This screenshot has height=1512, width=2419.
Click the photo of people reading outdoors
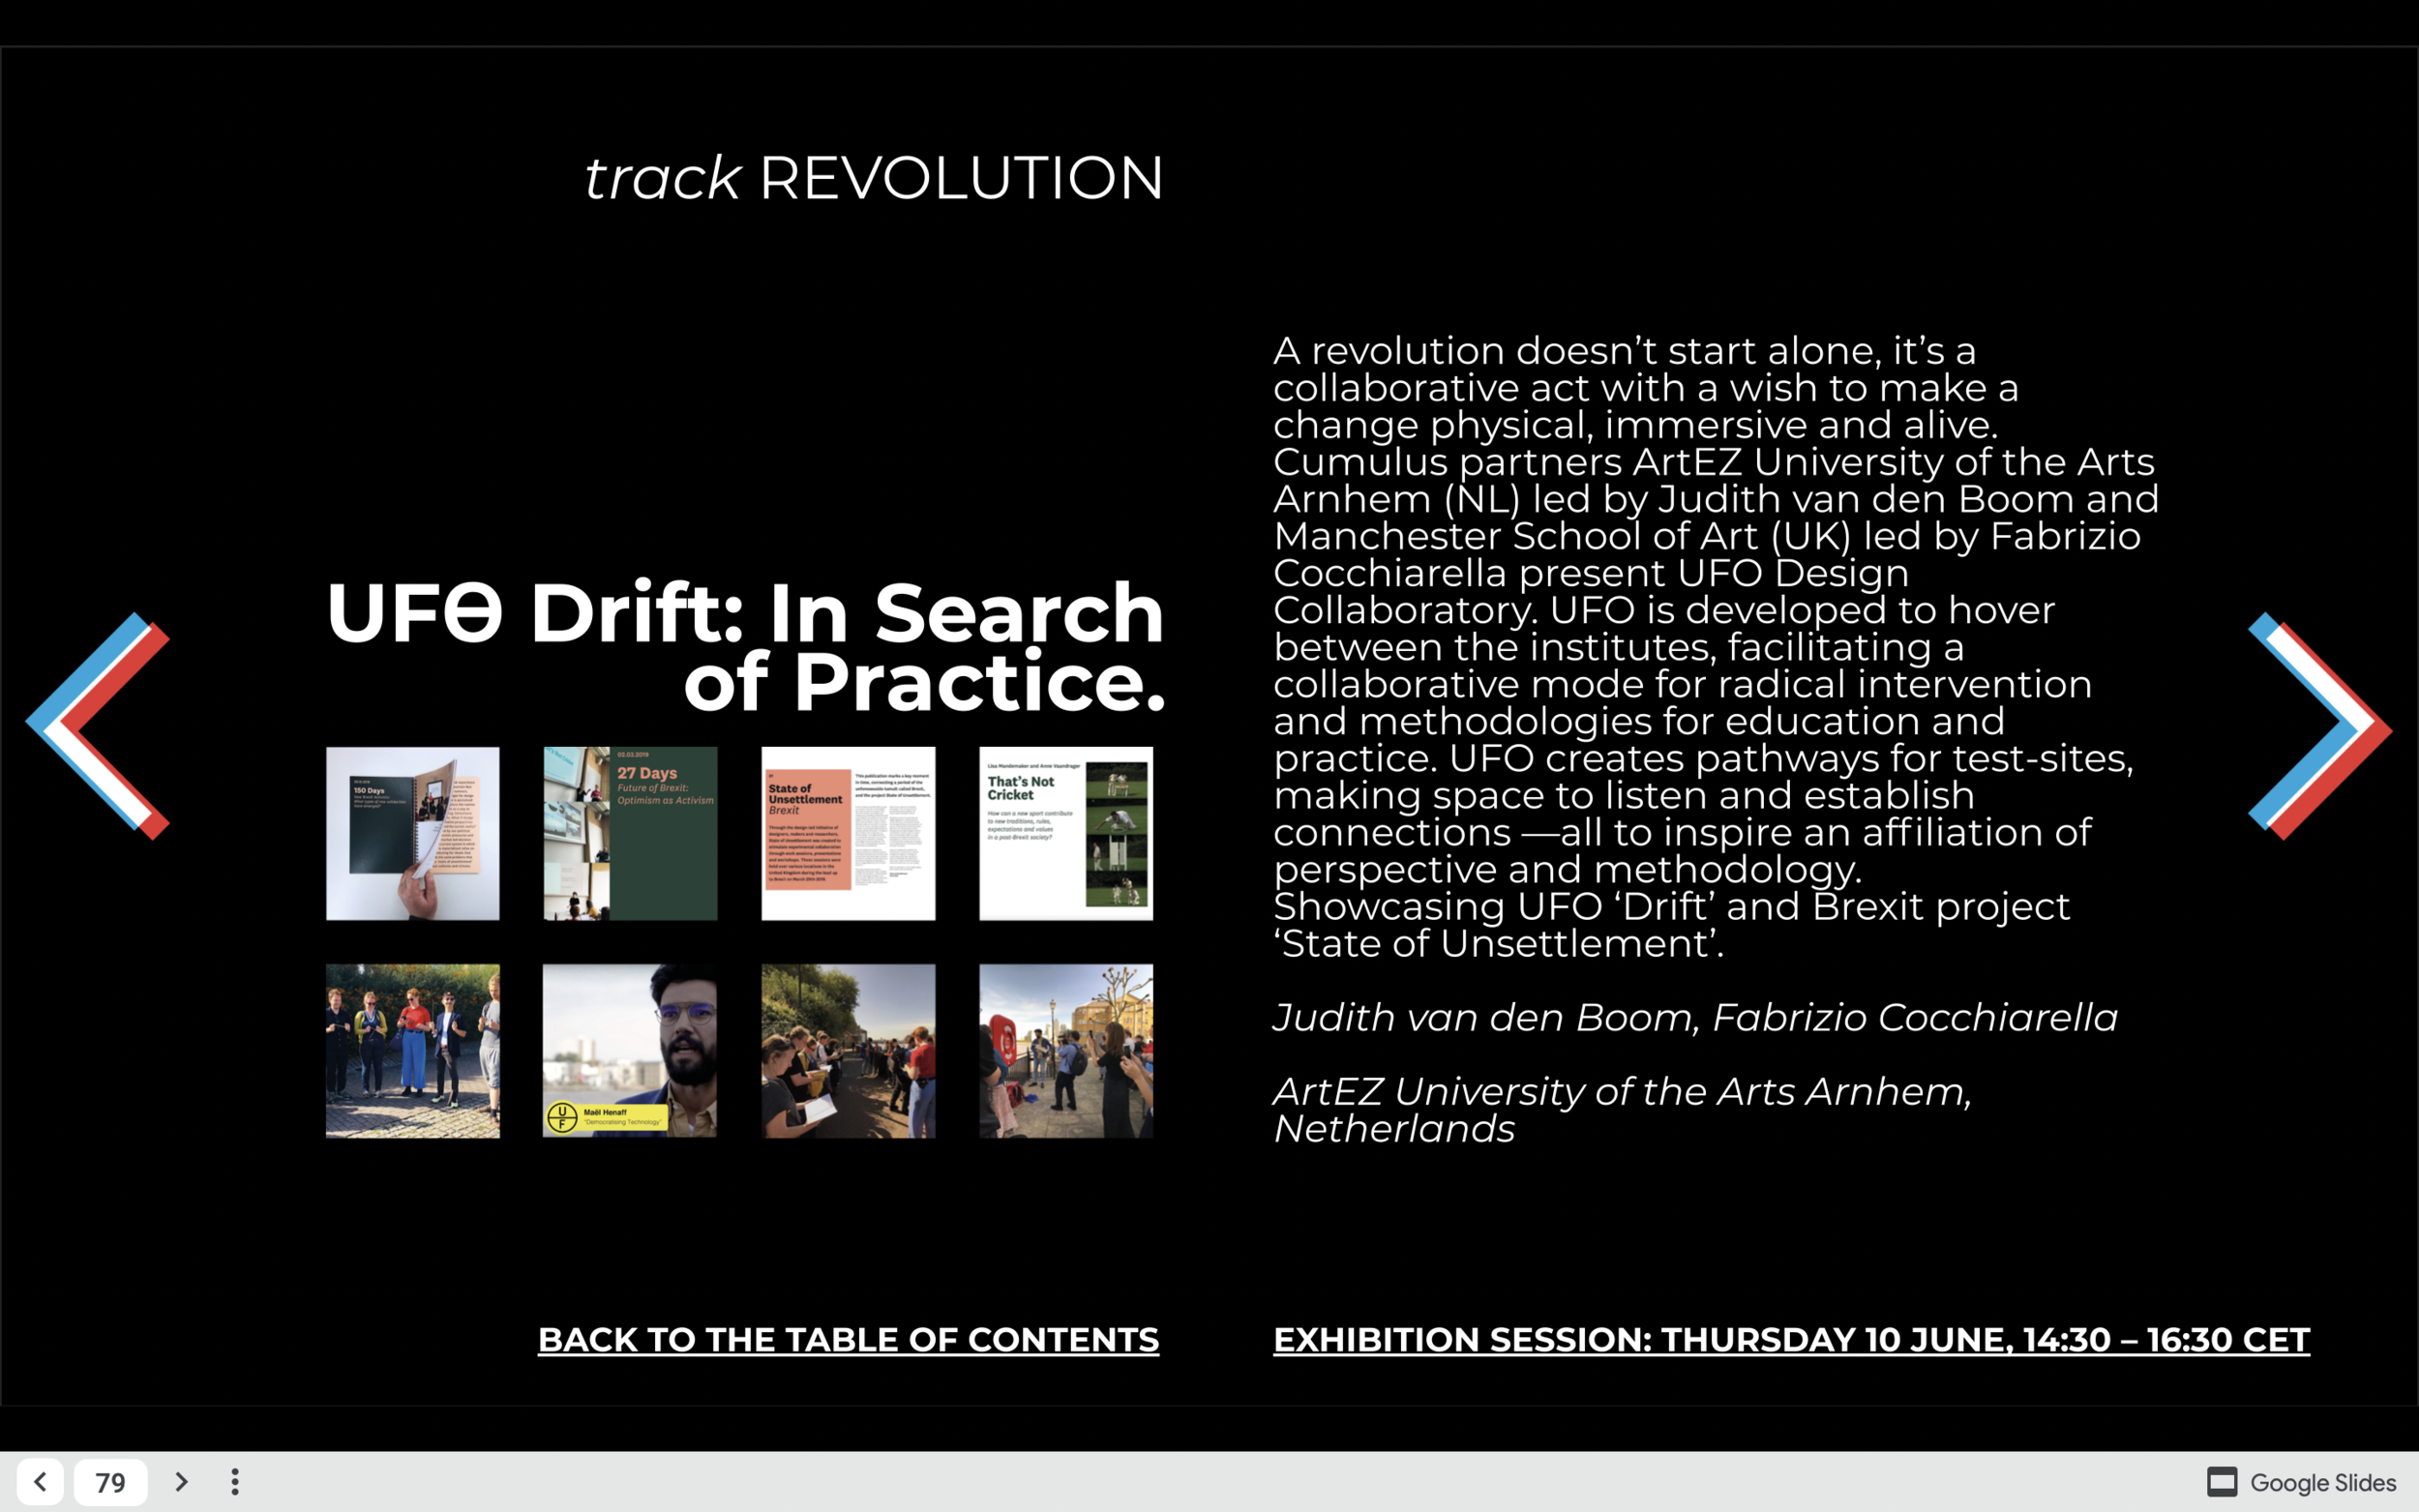point(848,1050)
